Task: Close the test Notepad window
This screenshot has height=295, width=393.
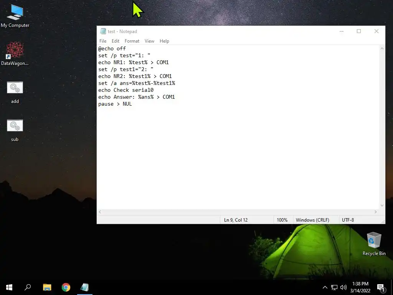Action: click(x=376, y=31)
